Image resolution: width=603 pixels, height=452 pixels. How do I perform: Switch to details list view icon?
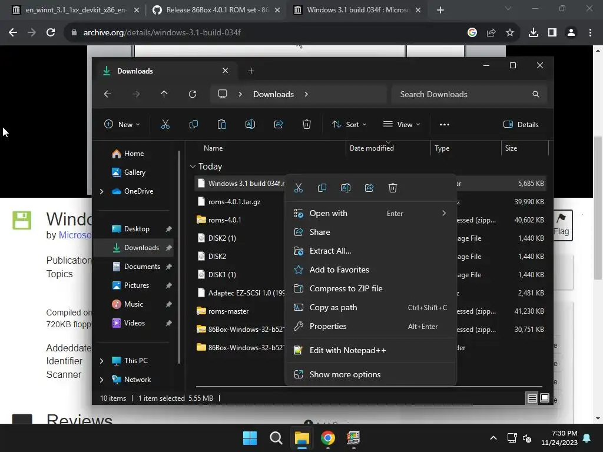[x=532, y=398]
